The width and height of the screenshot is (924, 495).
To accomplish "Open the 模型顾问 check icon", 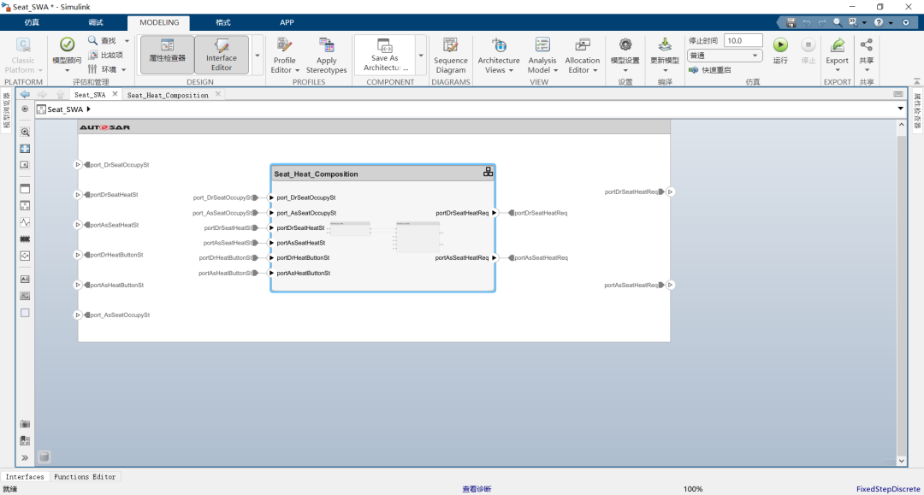I will click(x=68, y=44).
